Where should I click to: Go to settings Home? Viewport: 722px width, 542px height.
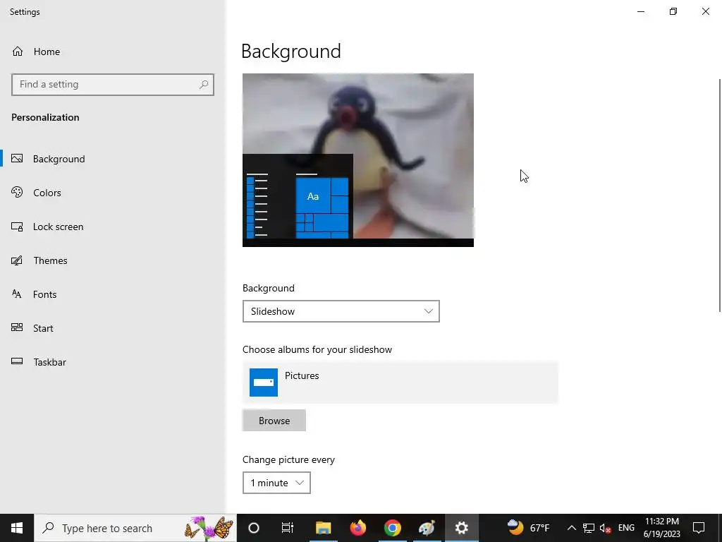point(113,52)
